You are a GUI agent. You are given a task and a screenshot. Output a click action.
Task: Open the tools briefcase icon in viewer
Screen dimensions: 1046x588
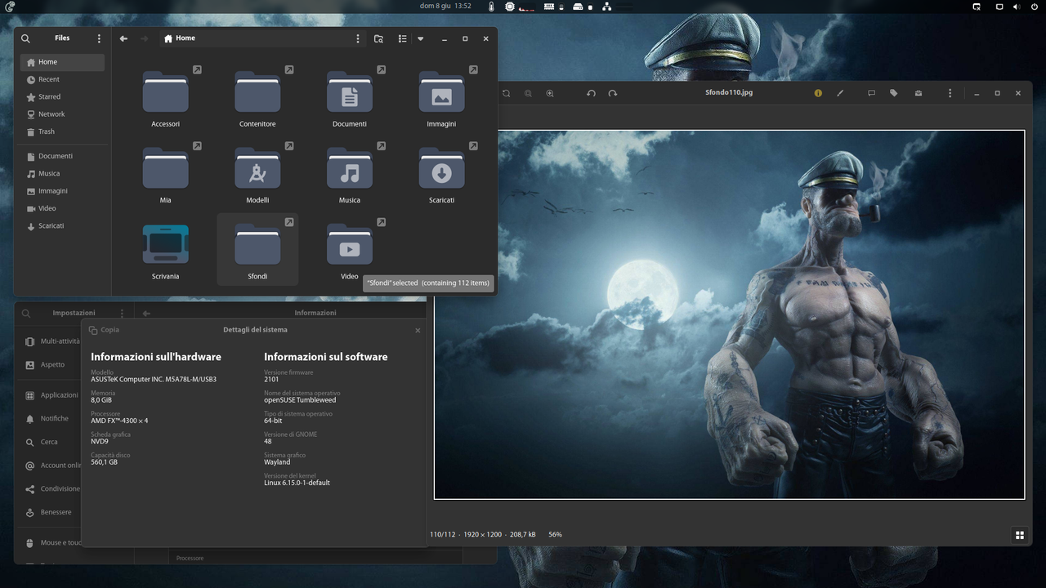(x=919, y=93)
